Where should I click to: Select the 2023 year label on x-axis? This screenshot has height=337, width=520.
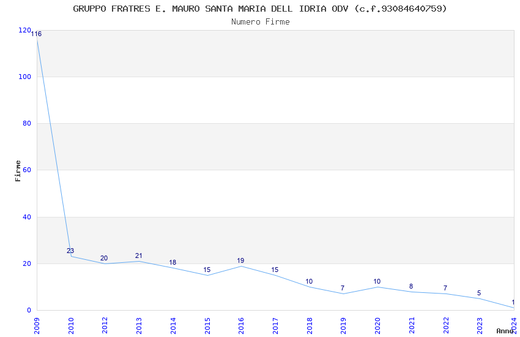tap(480, 326)
